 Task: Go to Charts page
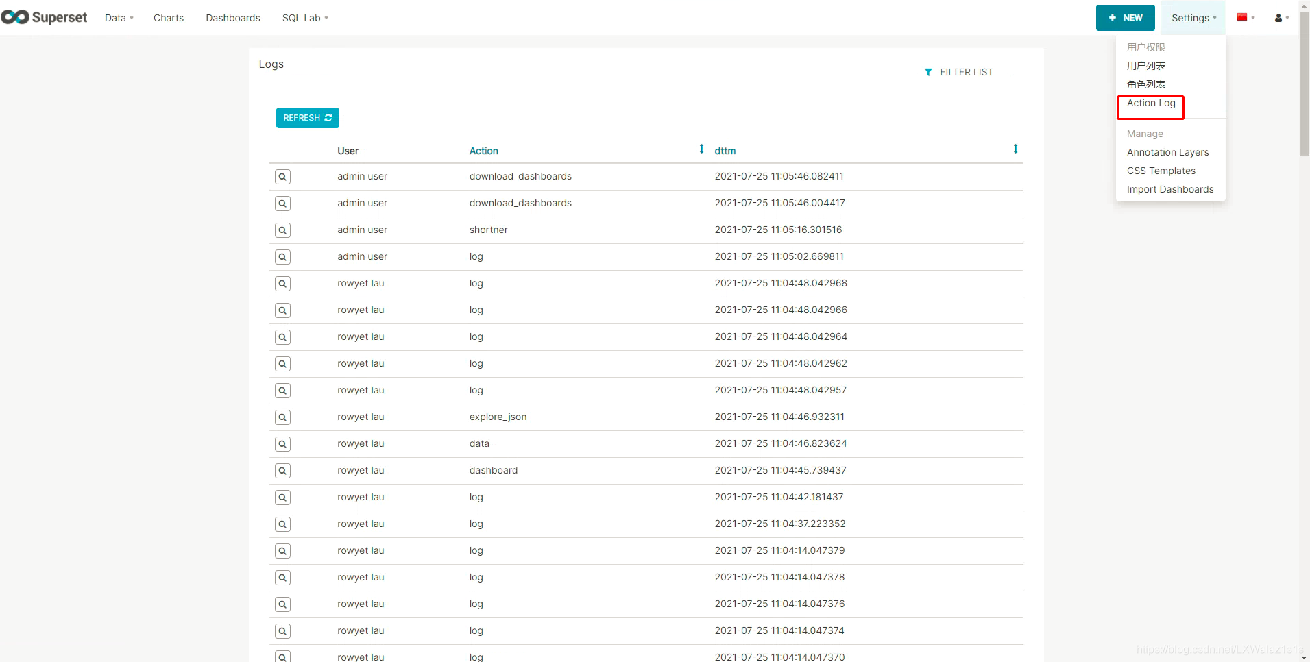pos(169,18)
